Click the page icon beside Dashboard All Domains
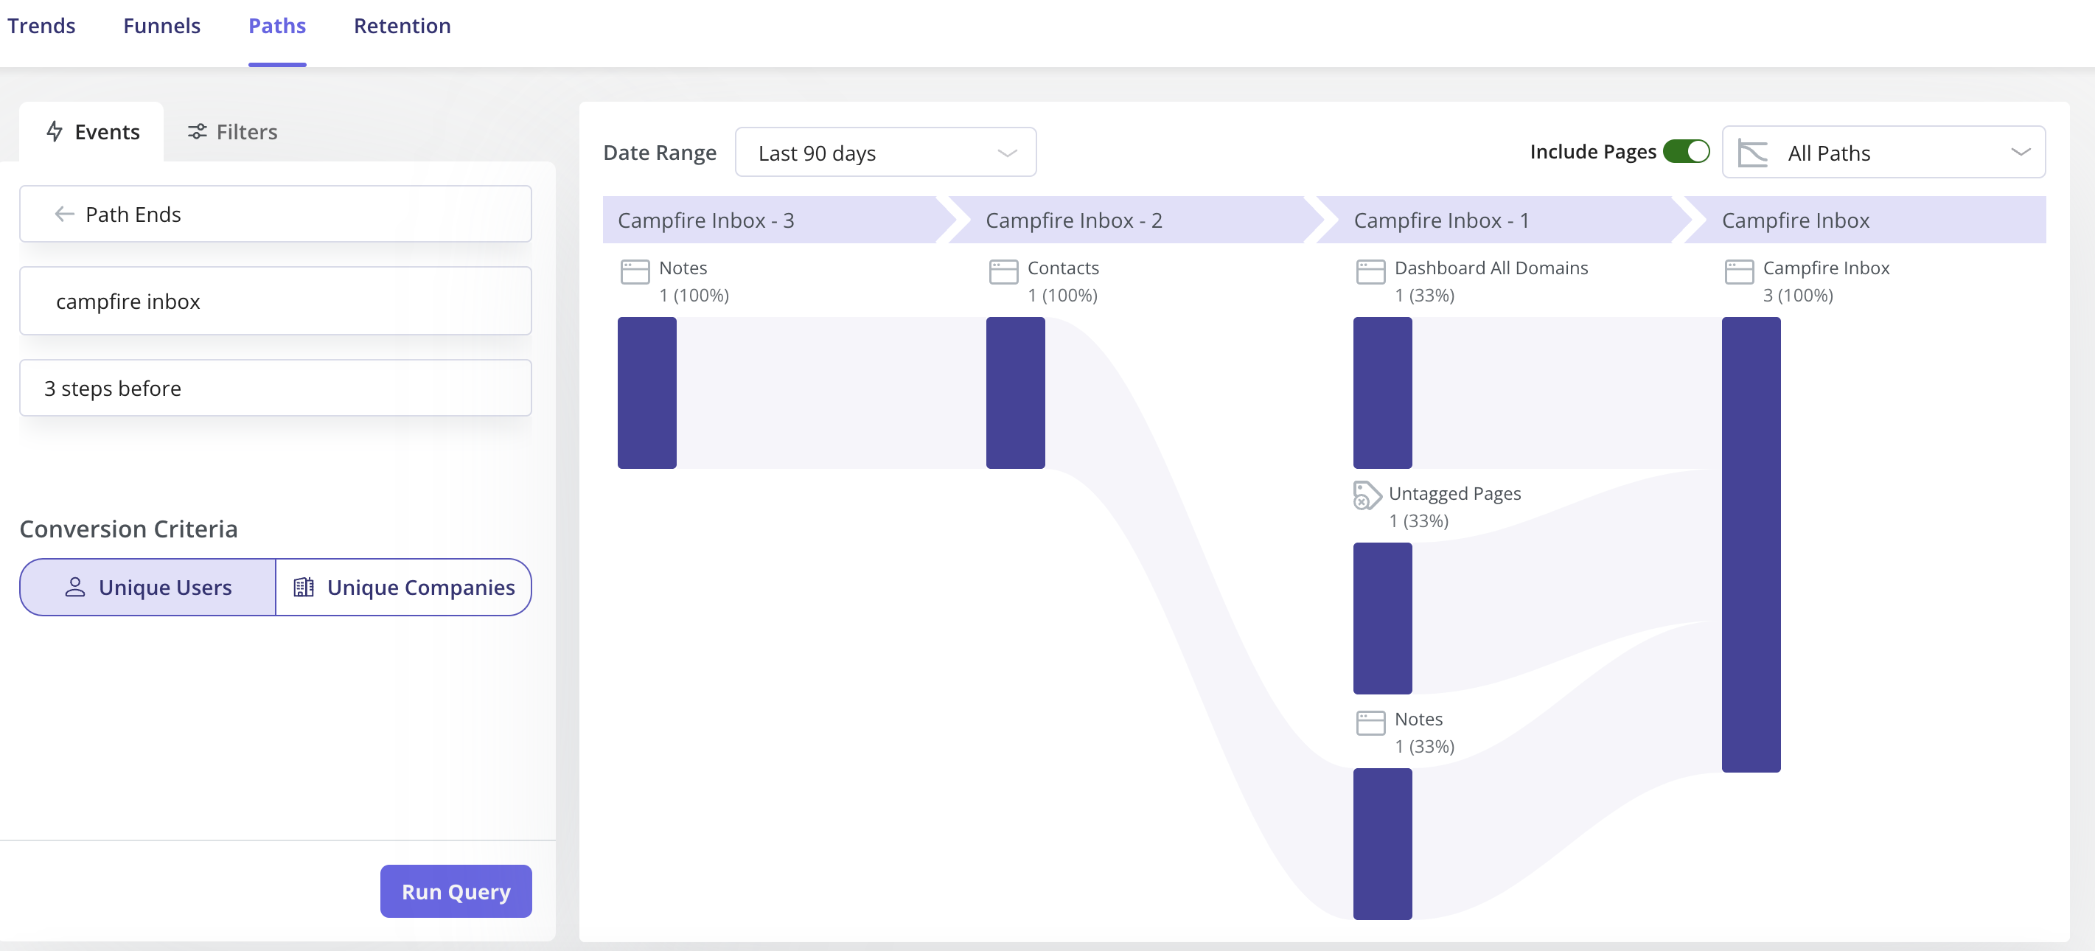The width and height of the screenshot is (2095, 951). coord(1371,272)
